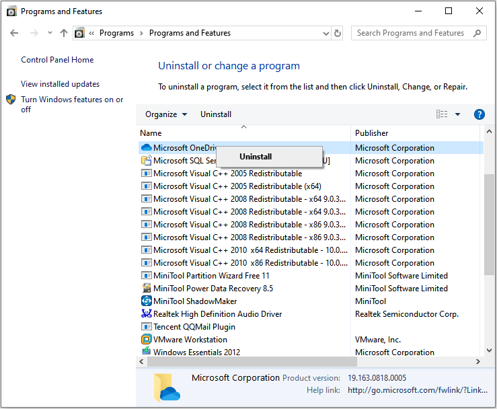Click the Programs and Features title bar icon

pos(11,11)
